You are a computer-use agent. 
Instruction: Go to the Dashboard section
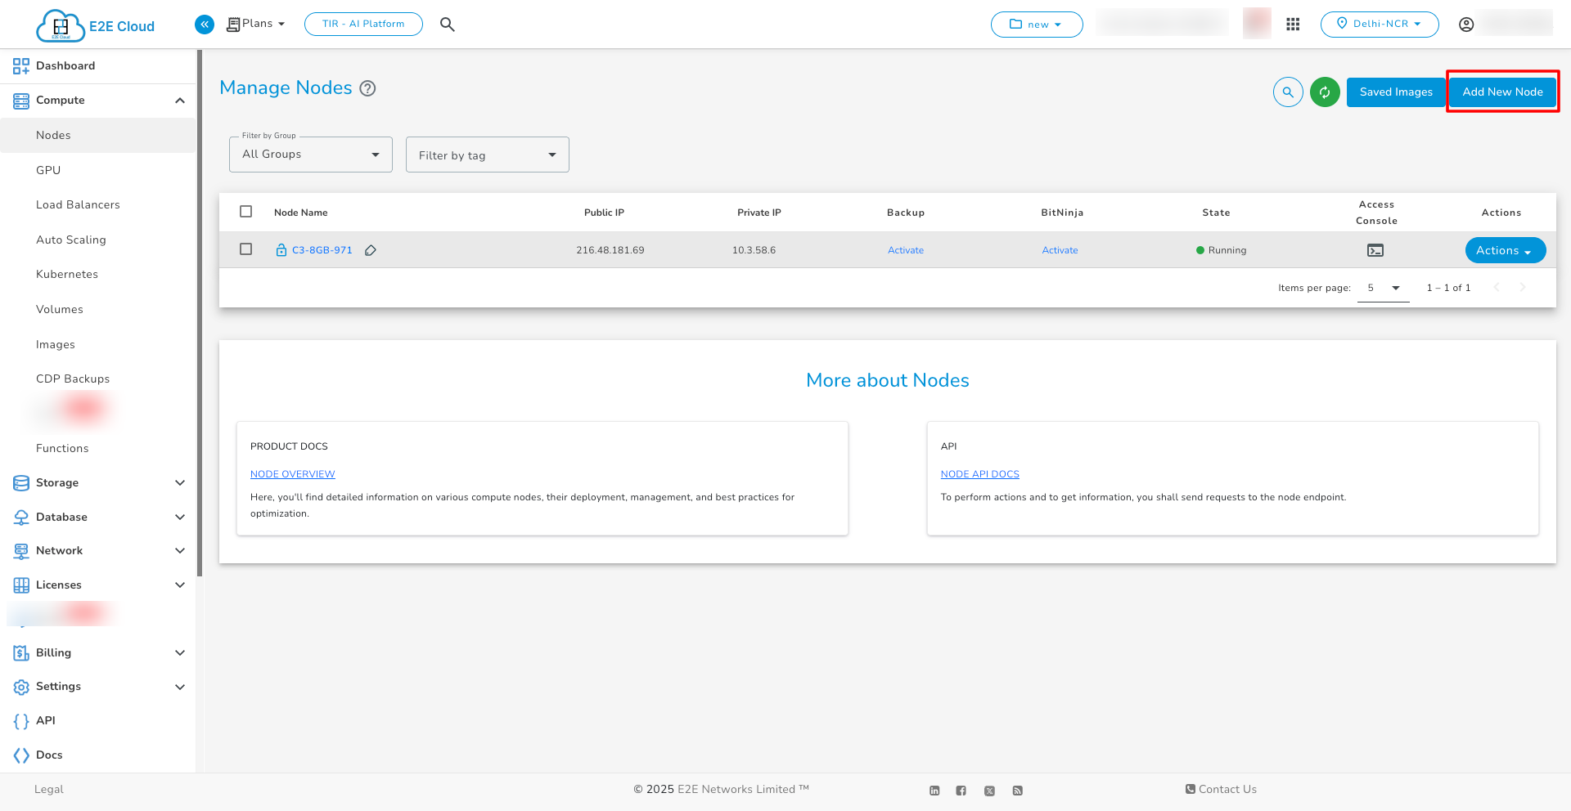(x=65, y=65)
